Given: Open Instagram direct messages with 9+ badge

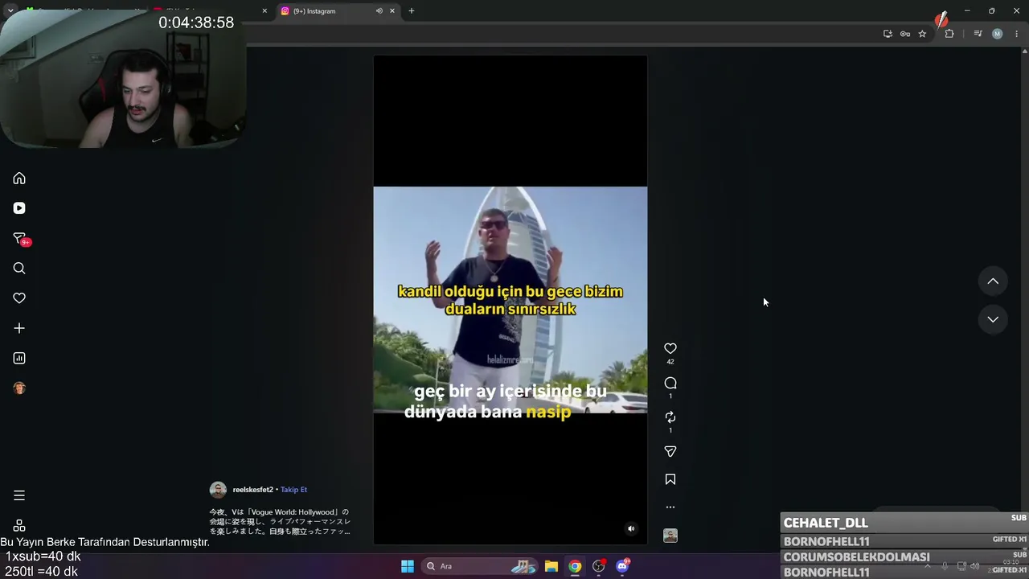Looking at the screenshot, I should click(x=20, y=239).
